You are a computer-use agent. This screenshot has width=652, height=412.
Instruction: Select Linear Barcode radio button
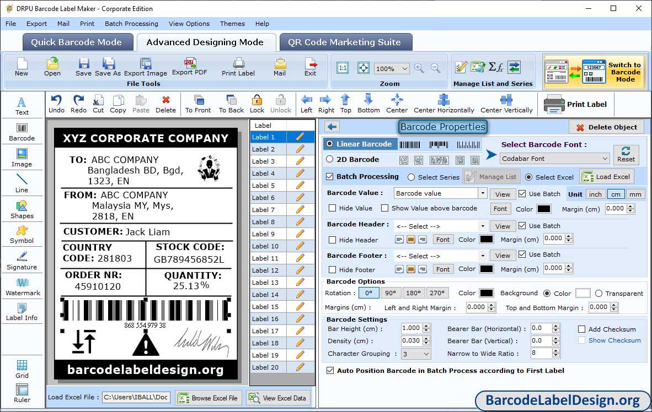click(330, 144)
